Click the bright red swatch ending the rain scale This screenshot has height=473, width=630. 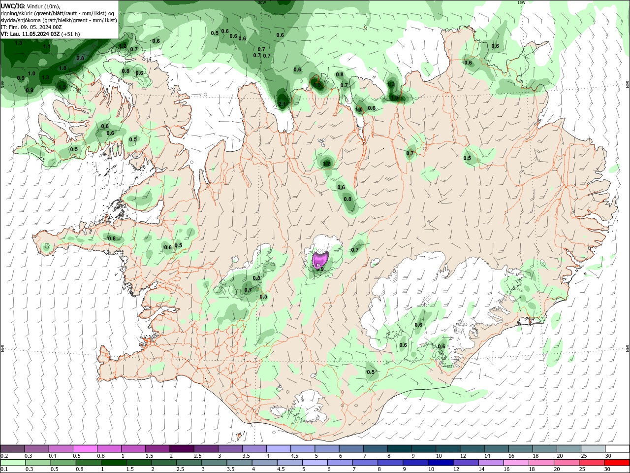[617, 463]
